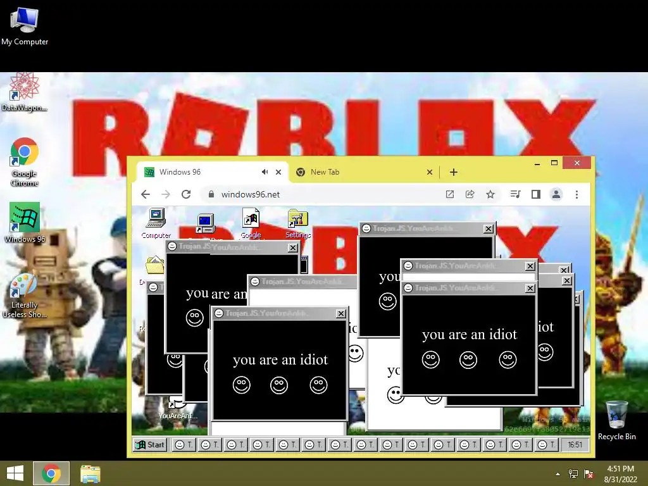Open the Chrome profile avatar
The width and height of the screenshot is (648, 486).
(x=556, y=194)
